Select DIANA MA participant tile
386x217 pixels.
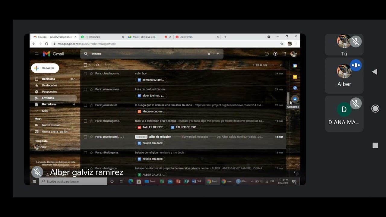(344, 114)
